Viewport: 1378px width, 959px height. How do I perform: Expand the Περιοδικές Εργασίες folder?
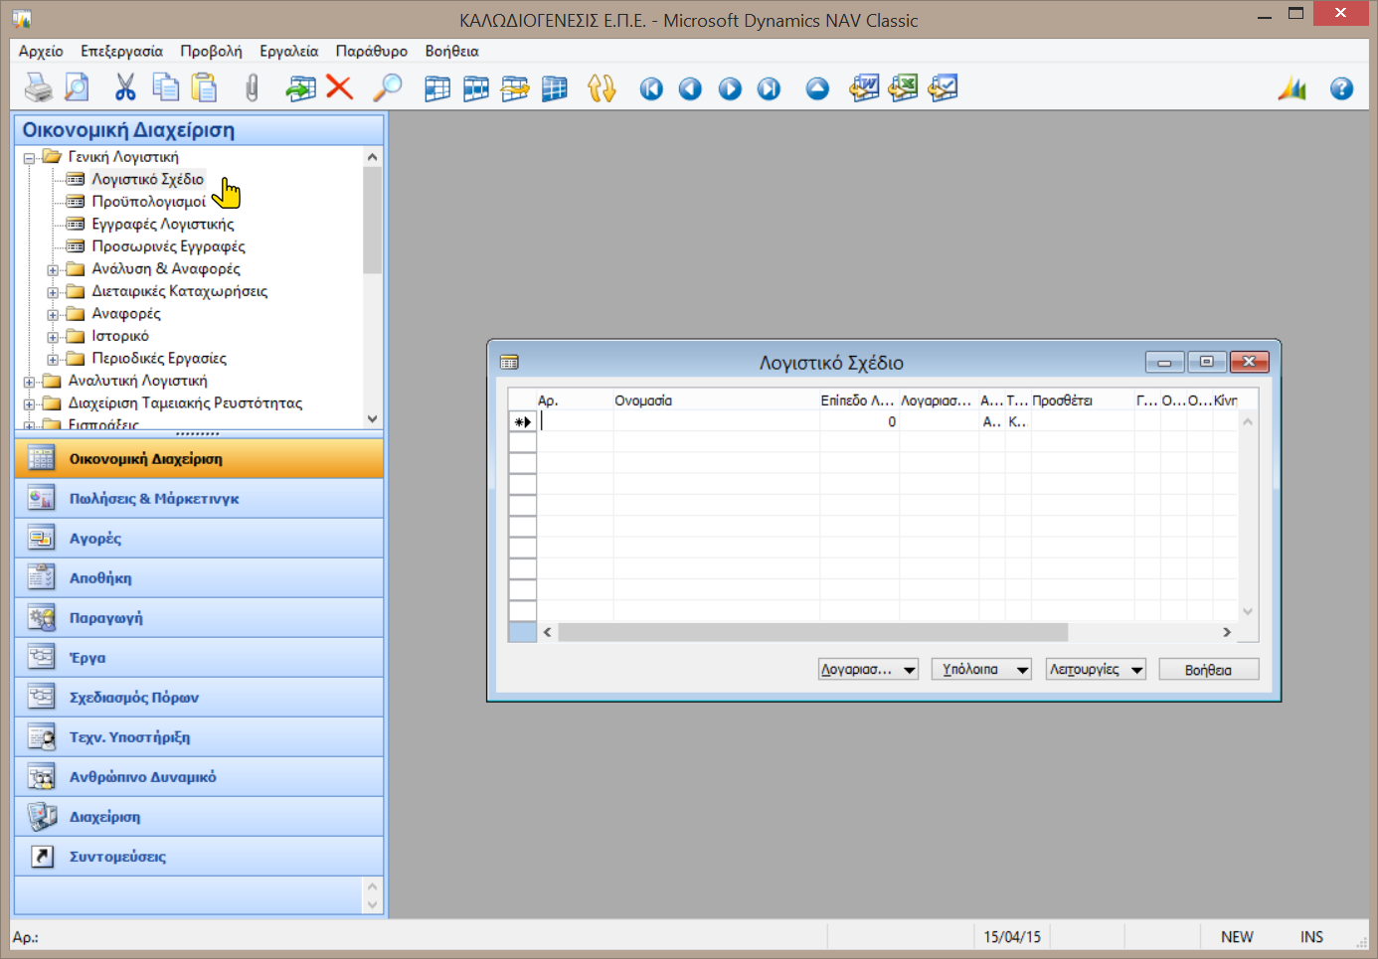pyautogui.click(x=54, y=359)
